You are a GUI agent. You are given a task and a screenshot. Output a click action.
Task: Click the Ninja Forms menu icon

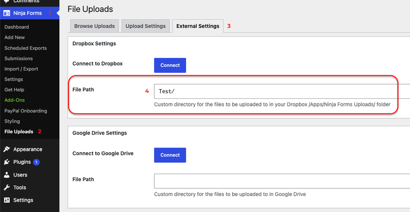7,13
